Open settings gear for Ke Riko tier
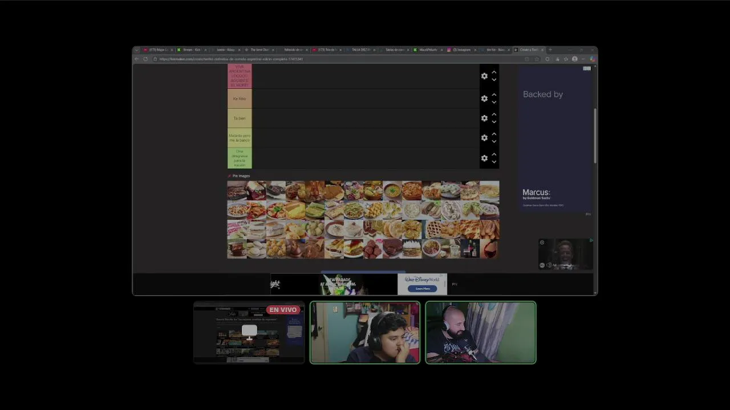The width and height of the screenshot is (730, 410). (x=484, y=99)
